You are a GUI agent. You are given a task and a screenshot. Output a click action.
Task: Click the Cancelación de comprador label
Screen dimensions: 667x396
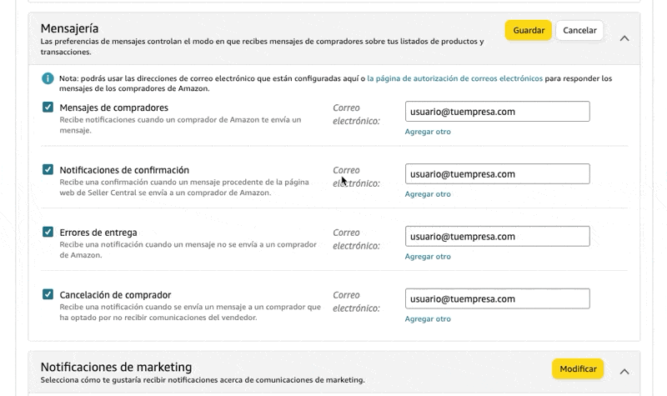tap(115, 295)
